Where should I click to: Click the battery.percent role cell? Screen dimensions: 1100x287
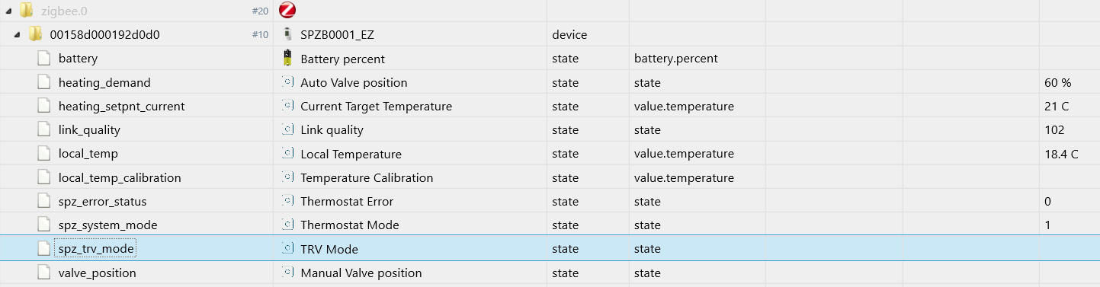pos(675,59)
